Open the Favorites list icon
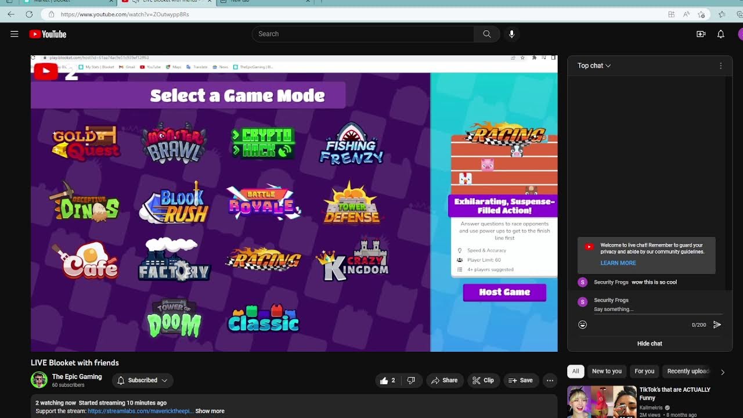 click(722, 14)
